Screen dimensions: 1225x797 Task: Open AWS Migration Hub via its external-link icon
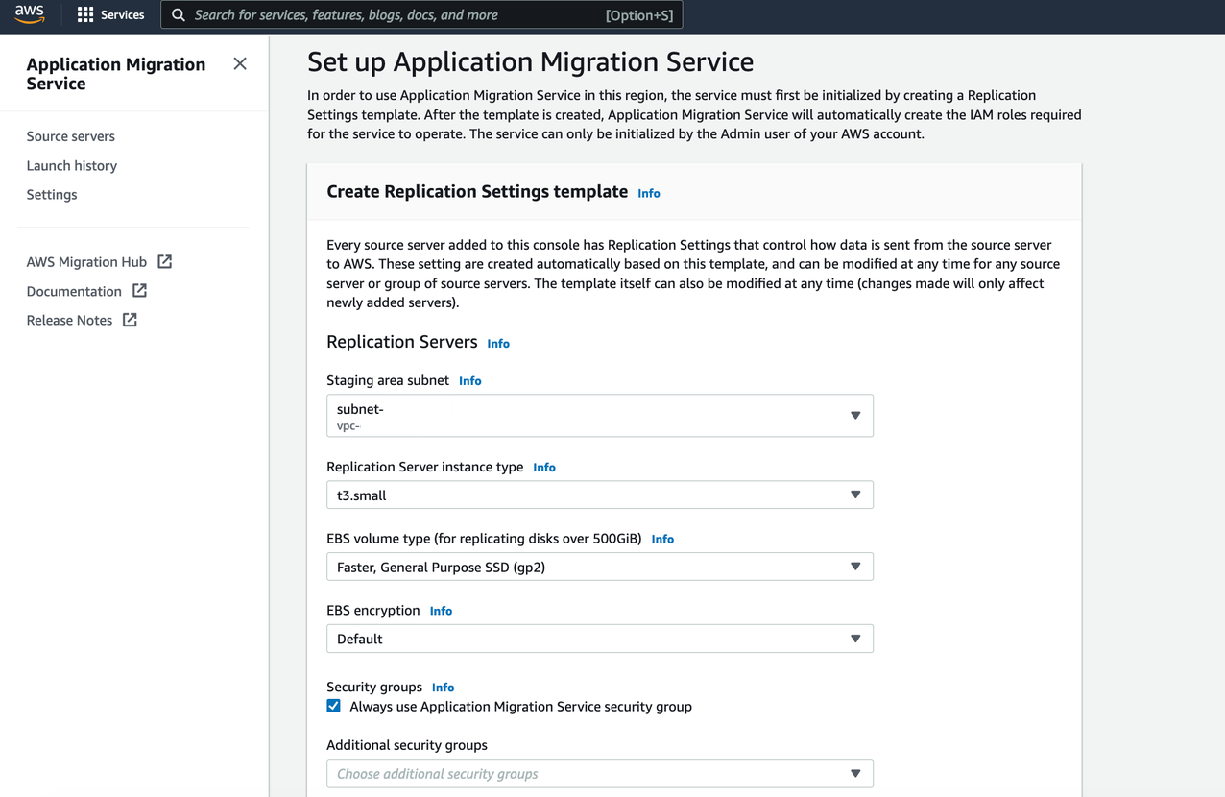[163, 261]
